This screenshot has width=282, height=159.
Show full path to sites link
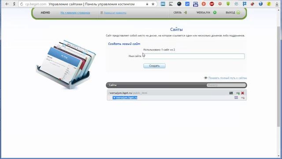coord(227,78)
